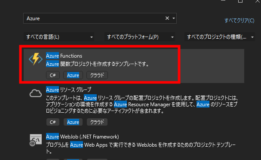The height and width of the screenshot is (160, 261).
Task: Click the リソース グループ description paragraph
Action: 142,104
